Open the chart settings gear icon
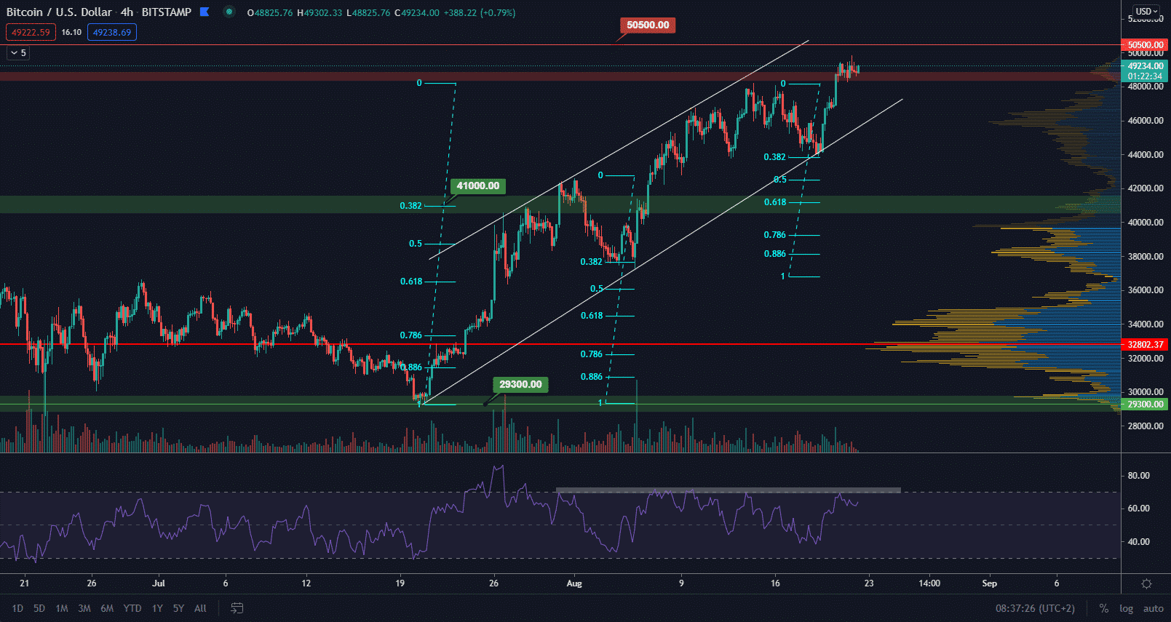This screenshot has width=1171, height=622. click(x=1146, y=583)
